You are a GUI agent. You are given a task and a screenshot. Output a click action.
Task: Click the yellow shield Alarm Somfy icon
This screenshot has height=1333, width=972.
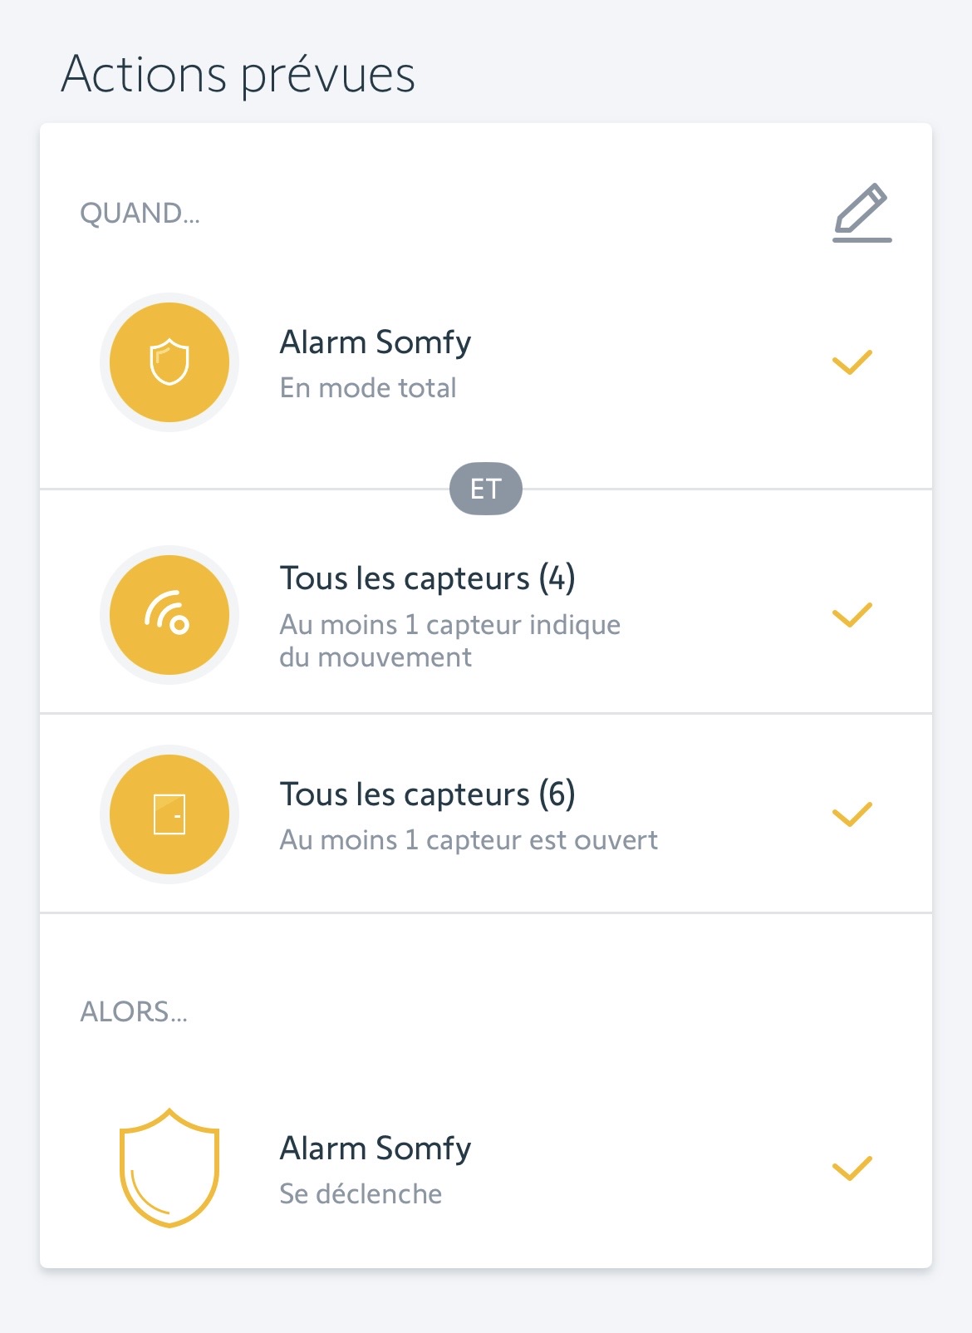(169, 362)
